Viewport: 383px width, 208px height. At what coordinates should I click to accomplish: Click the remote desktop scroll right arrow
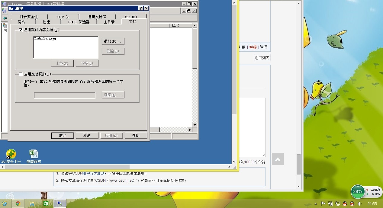click(229, 167)
